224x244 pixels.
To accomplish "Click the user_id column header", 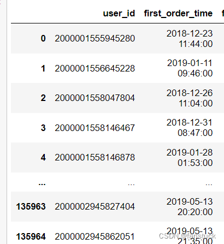I will click(x=119, y=14).
